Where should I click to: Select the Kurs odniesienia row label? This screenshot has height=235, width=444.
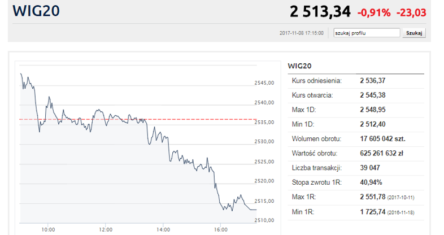point(317,81)
